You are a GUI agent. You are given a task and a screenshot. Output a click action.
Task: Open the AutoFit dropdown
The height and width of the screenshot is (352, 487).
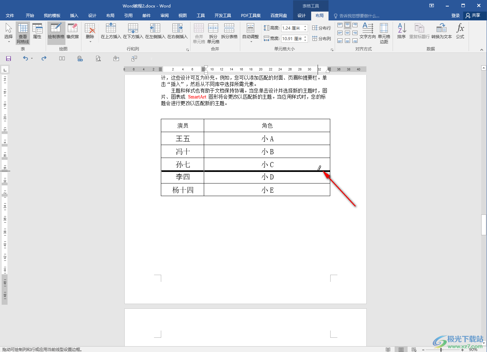250,33
